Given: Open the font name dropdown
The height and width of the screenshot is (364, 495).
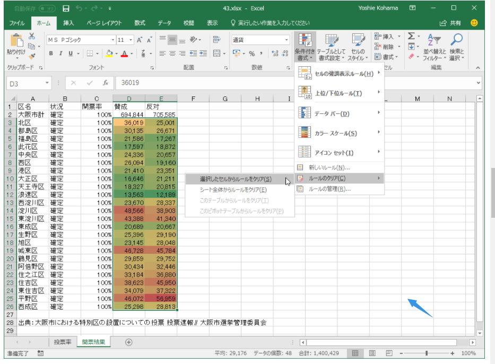Looking at the screenshot, I should [112, 40].
